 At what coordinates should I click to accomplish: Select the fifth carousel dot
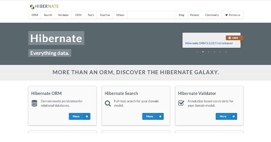tap(220, 52)
